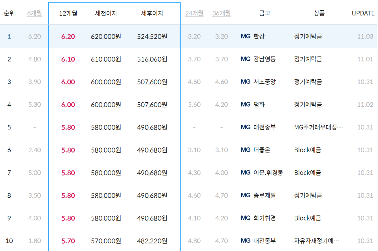The image size is (378, 251).
Task: Click MG logo beside 한강
Action: pos(246,36)
